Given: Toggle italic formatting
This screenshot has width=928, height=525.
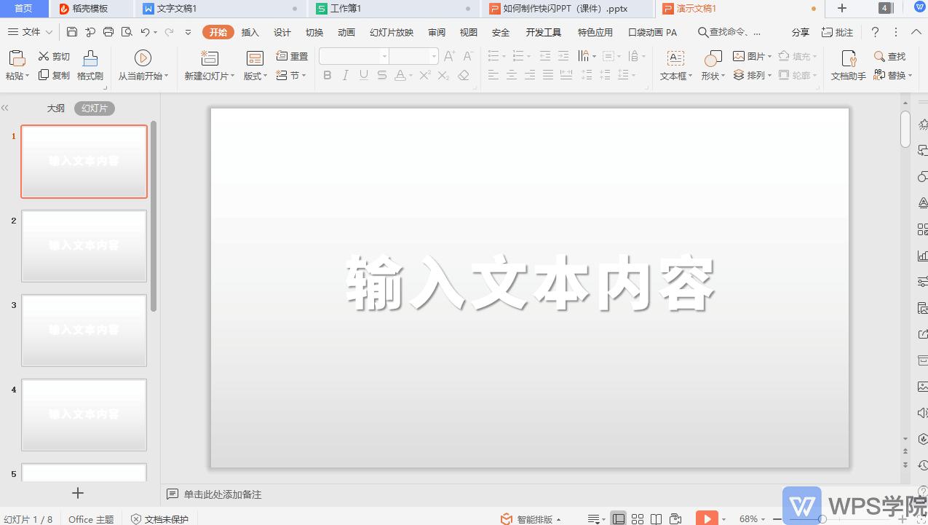Looking at the screenshot, I should click(x=345, y=74).
